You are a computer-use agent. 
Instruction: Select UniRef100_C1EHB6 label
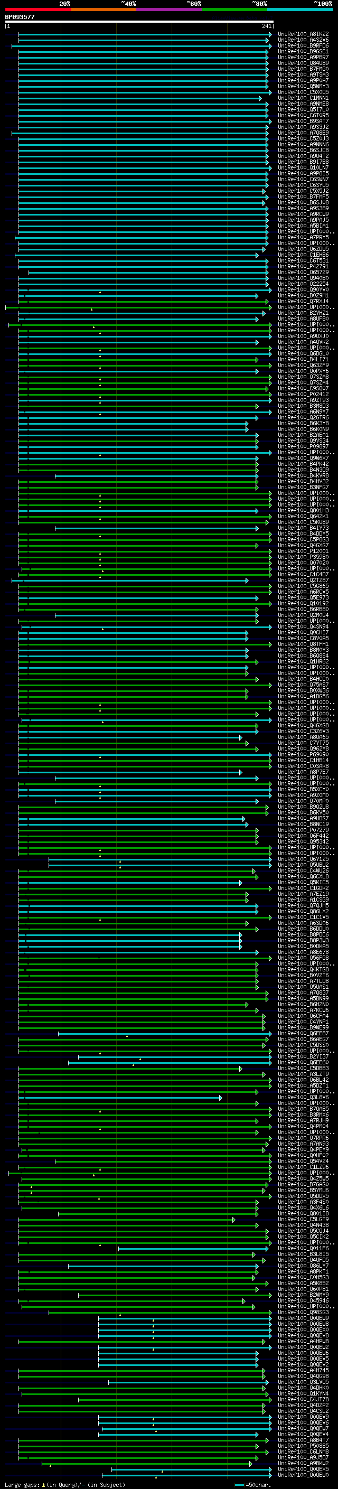point(303,255)
